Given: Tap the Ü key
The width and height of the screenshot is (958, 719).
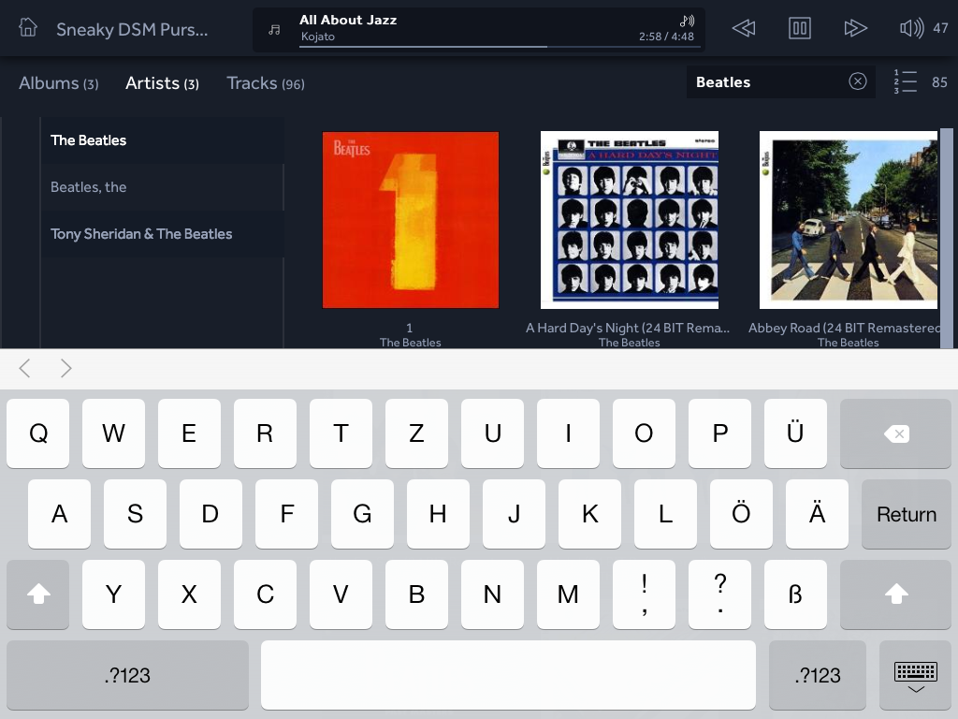Looking at the screenshot, I should (x=795, y=433).
